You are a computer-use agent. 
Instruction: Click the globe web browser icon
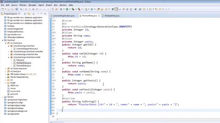tap(135, 9)
